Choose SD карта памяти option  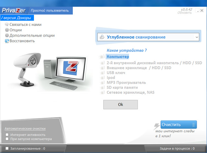click(122, 88)
